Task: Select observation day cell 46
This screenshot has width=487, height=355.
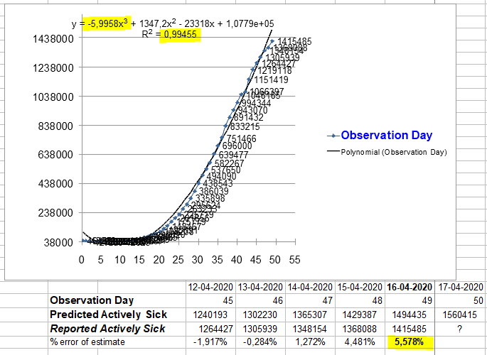Action: (x=260, y=300)
